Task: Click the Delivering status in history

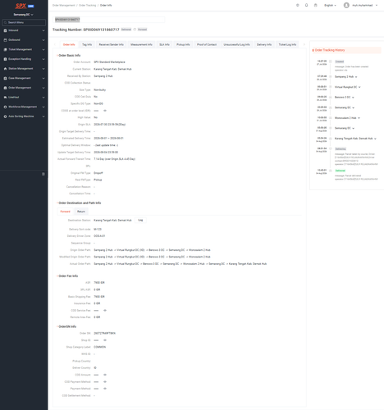Action: pos(341,149)
